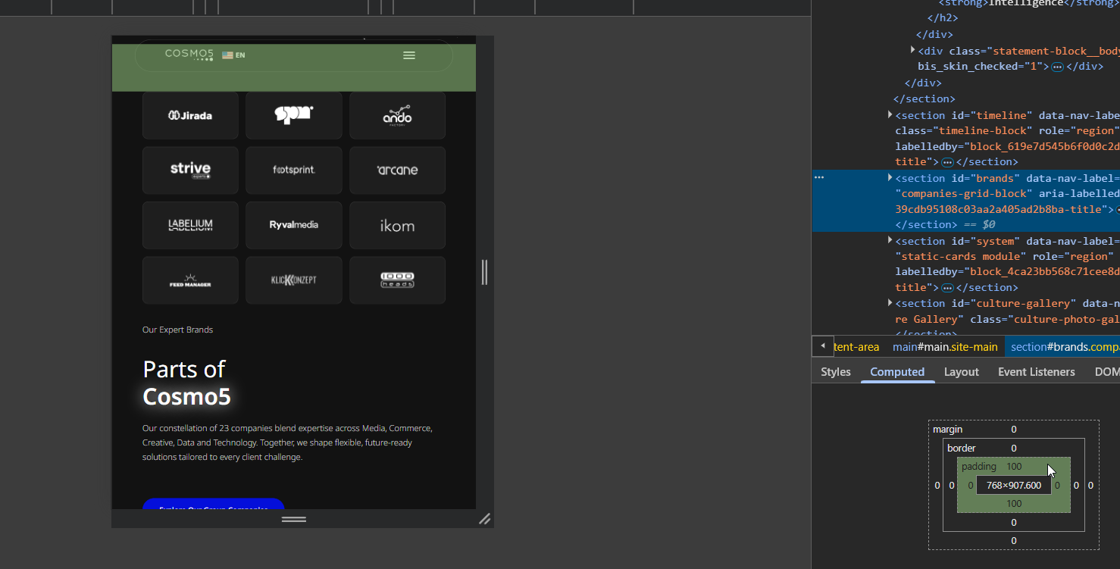Expand the section id="system" node
1120x569 pixels.
[x=890, y=240]
